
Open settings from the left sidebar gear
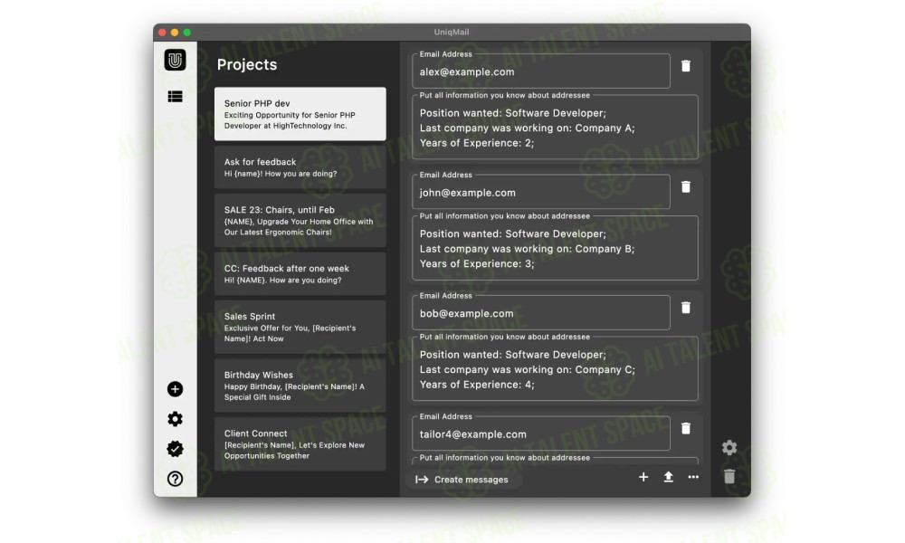(x=175, y=419)
